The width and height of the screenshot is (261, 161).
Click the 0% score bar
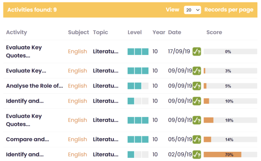[x=230, y=51]
